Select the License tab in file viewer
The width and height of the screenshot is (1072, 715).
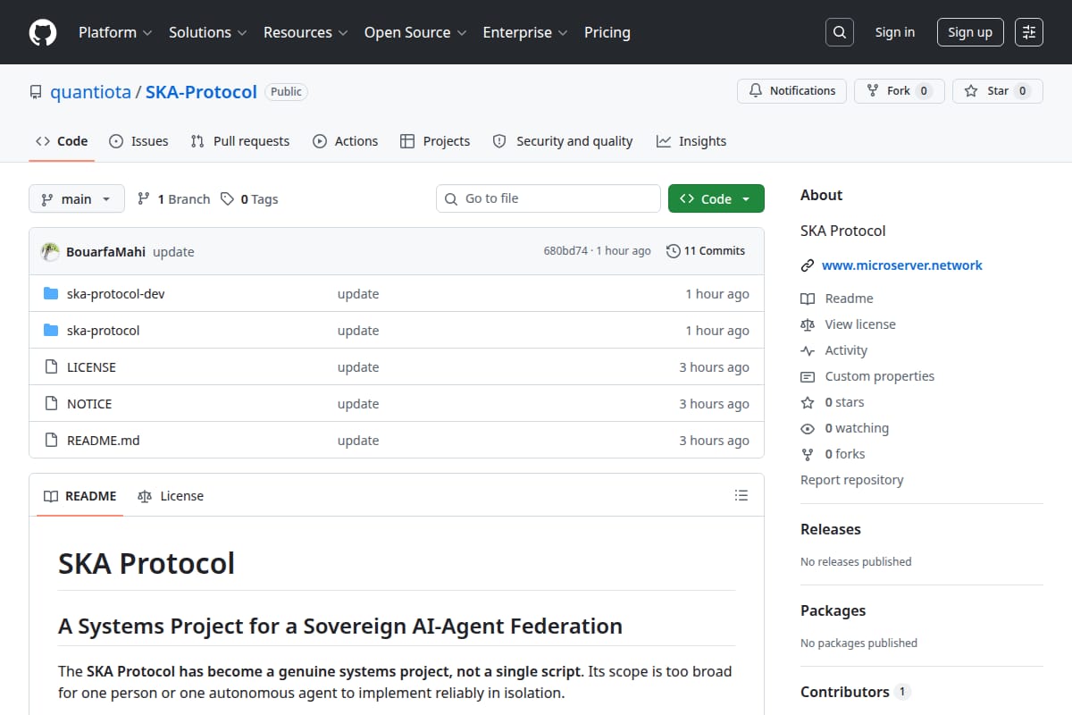[x=171, y=496]
